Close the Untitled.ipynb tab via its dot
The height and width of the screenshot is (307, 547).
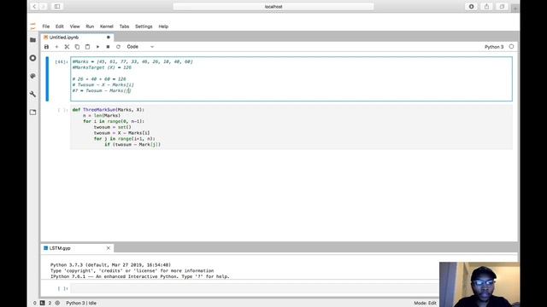coord(109,38)
